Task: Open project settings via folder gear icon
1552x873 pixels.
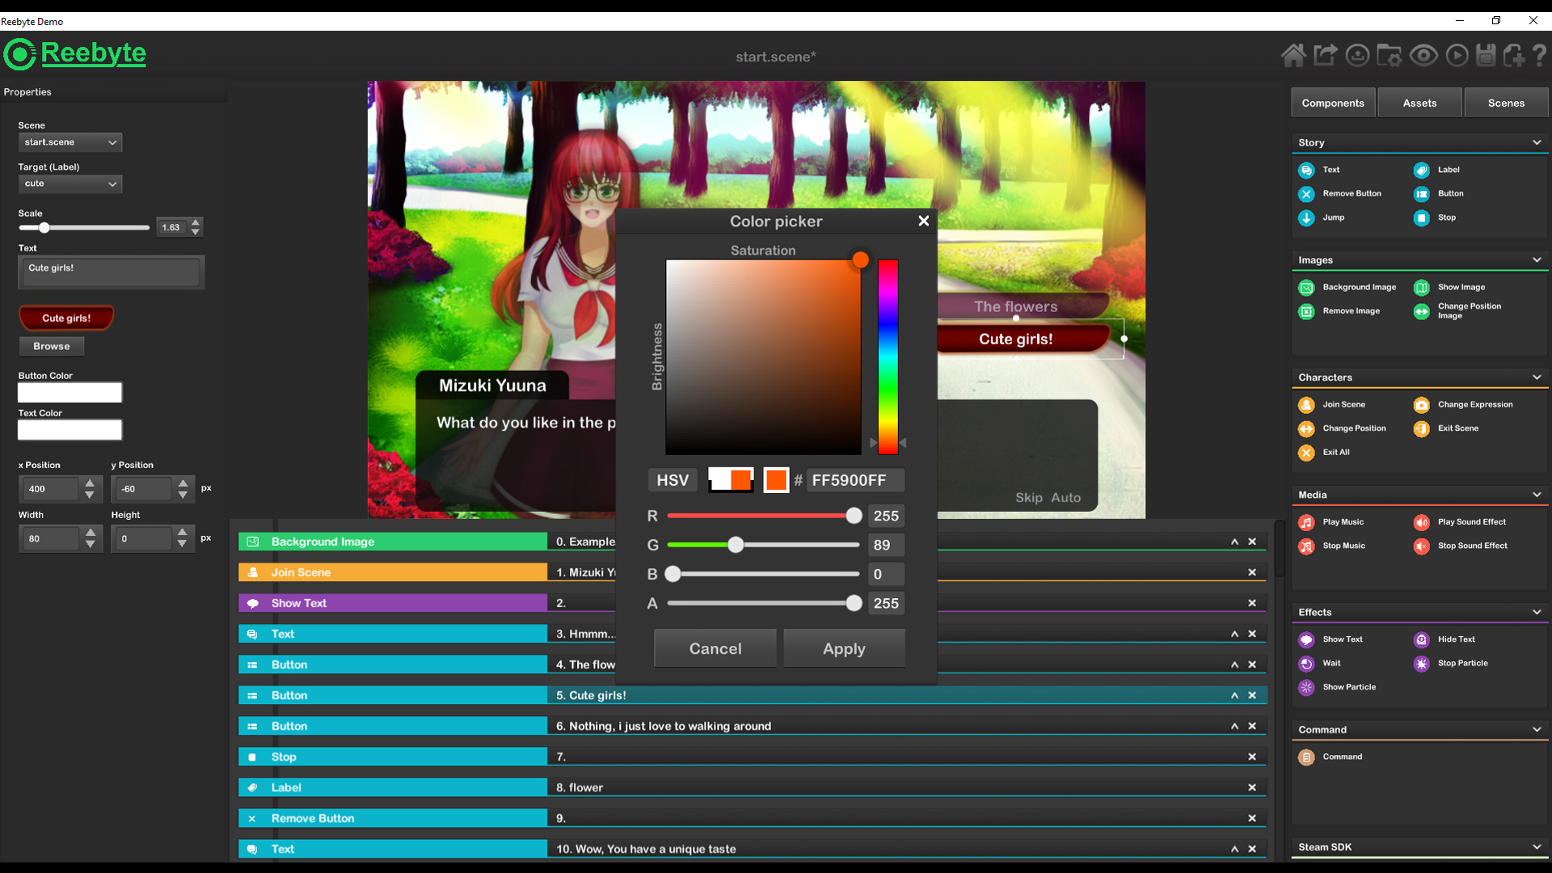Action: (1390, 55)
